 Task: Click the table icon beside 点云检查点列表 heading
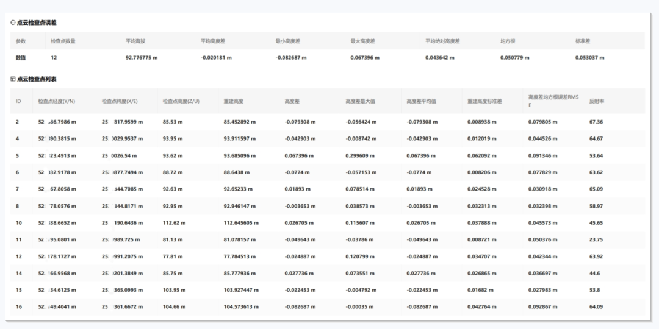point(13,79)
